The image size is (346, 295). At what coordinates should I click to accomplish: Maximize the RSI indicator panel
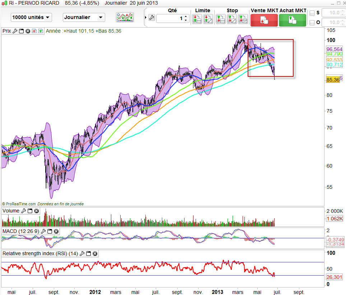tap(88, 254)
